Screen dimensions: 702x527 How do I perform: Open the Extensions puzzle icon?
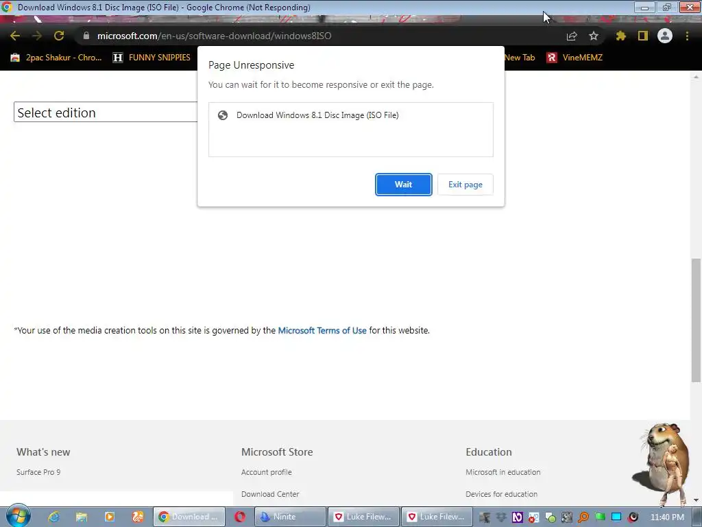coord(621,36)
